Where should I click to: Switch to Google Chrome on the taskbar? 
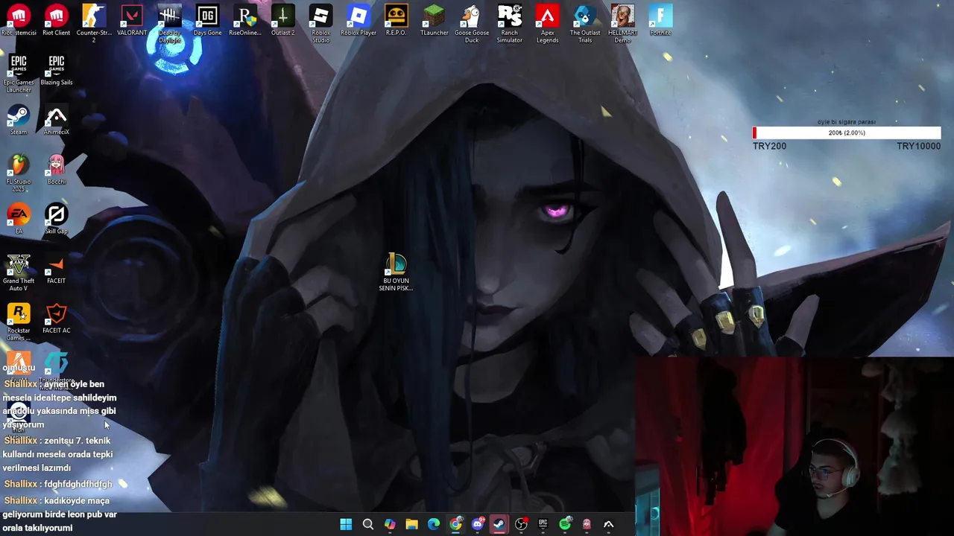455,524
